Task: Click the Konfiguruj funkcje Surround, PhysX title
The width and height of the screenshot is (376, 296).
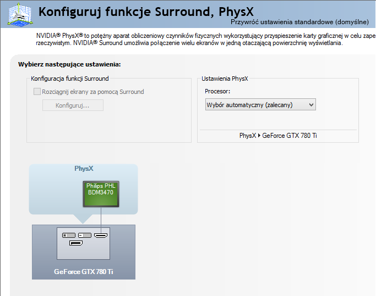Action: click(x=146, y=12)
